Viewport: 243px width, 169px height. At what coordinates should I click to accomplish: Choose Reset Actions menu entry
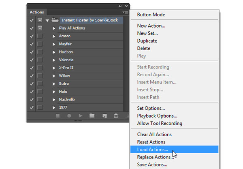pos(174,142)
